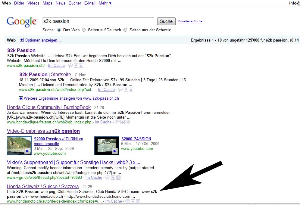Promote the www.s2k-passion.ch/ result with arrow icon

point(76,66)
